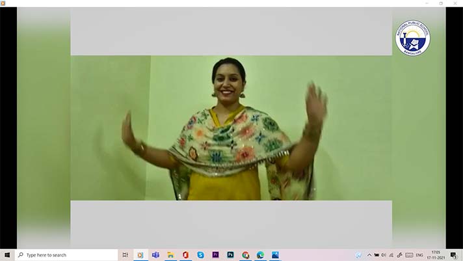
Task: Open Task View from the taskbar
Action: [125, 255]
